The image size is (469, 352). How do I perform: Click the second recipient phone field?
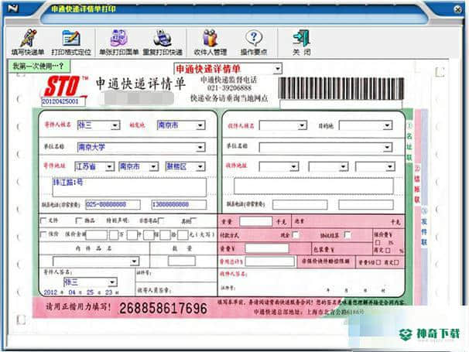366,204
